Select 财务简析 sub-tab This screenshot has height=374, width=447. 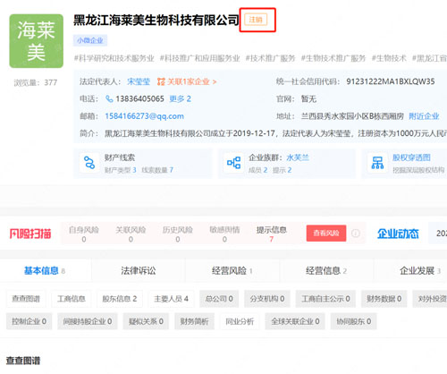[x=194, y=321]
